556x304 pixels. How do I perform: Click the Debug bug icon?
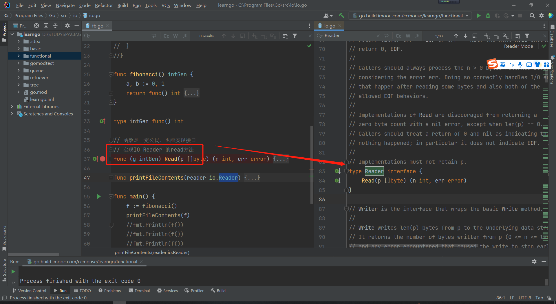pyautogui.click(x=488, y=16)
